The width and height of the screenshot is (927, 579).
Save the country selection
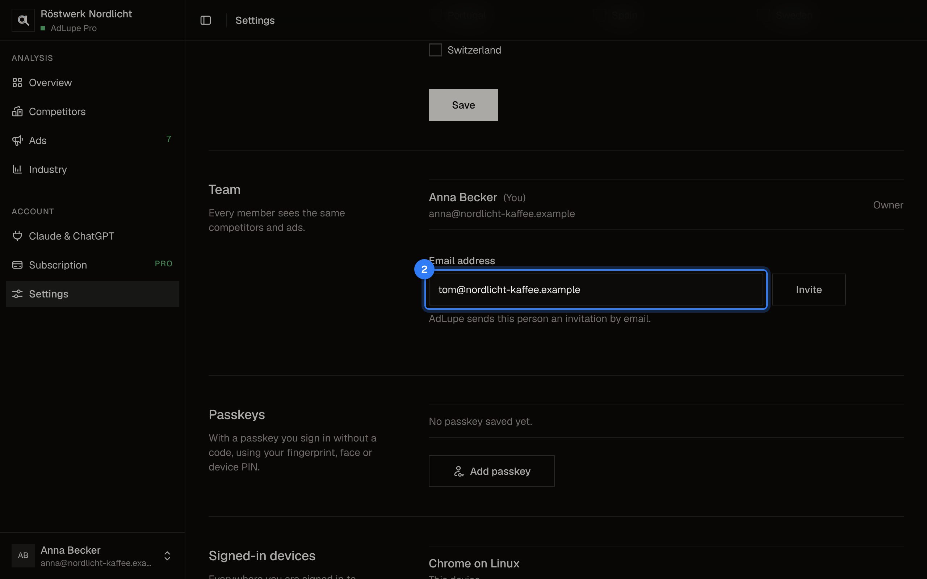463,105
